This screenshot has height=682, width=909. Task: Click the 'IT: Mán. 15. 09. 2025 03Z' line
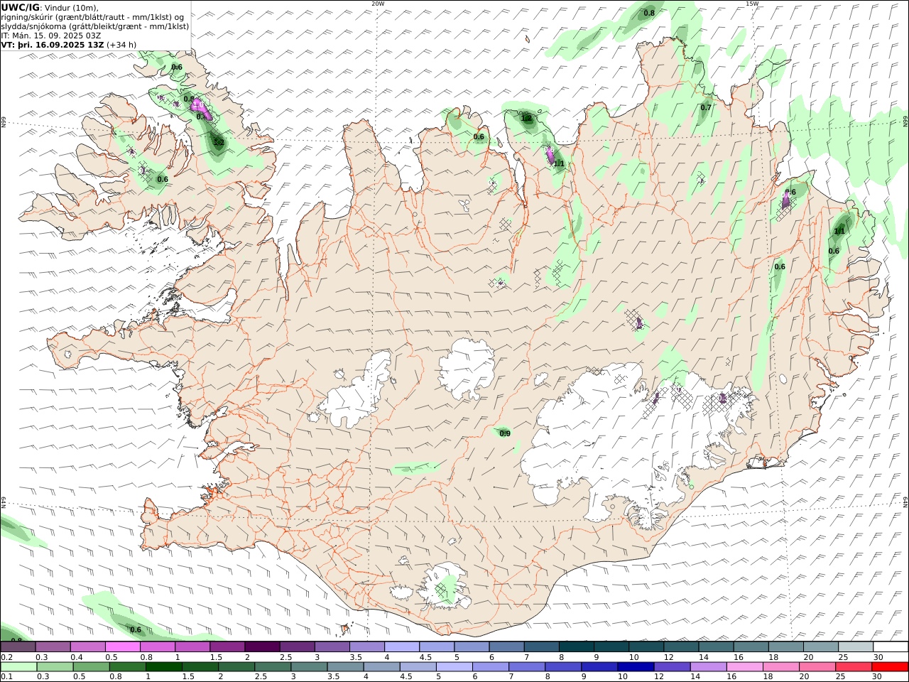51,36
